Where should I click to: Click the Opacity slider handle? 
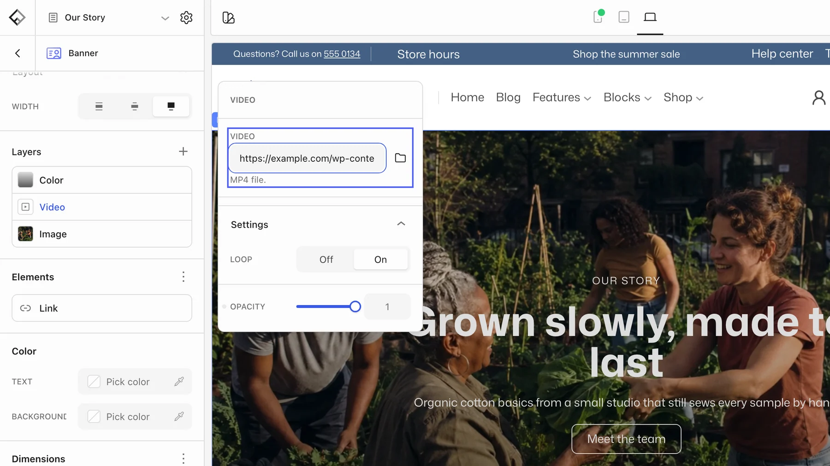355,307
